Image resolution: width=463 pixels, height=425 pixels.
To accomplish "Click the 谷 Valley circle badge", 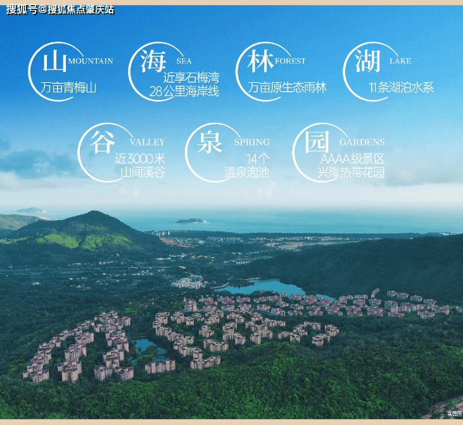I will click(x=103, y=143).
